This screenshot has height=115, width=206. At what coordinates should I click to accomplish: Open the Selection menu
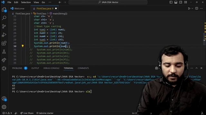(x=26, y=2)
